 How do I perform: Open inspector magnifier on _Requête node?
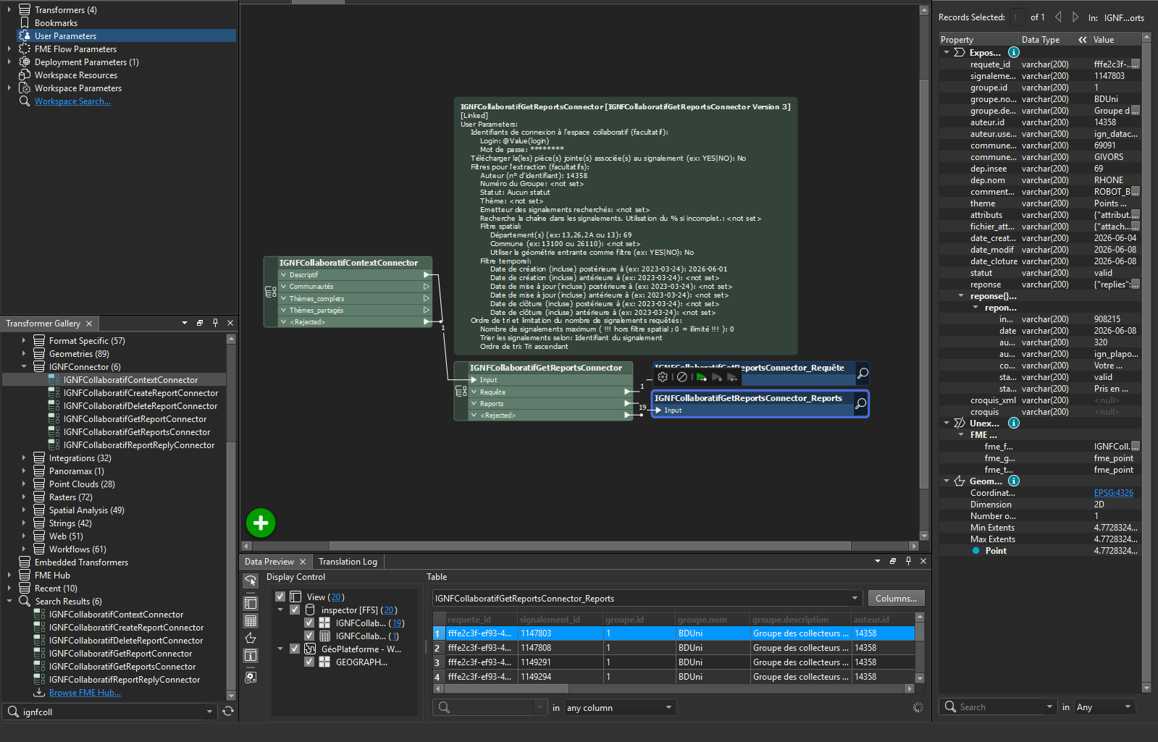[x=863, y=374]
